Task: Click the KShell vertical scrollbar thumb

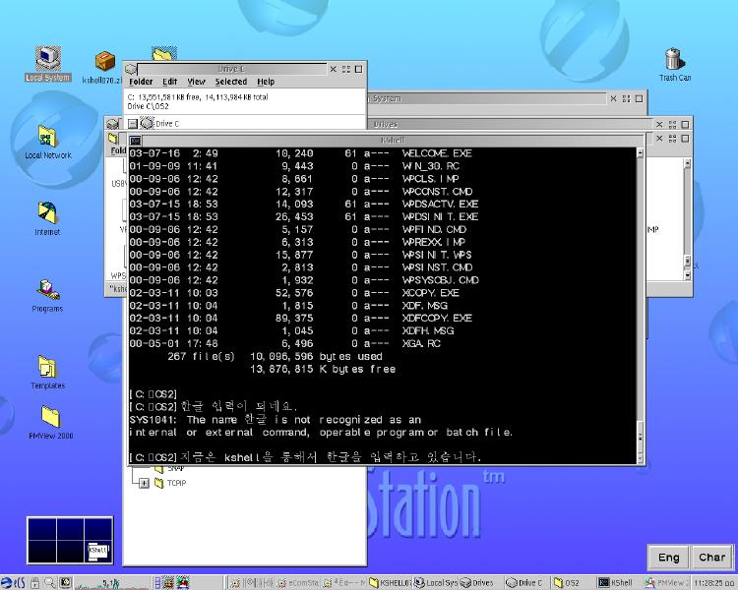Action: 641,437
